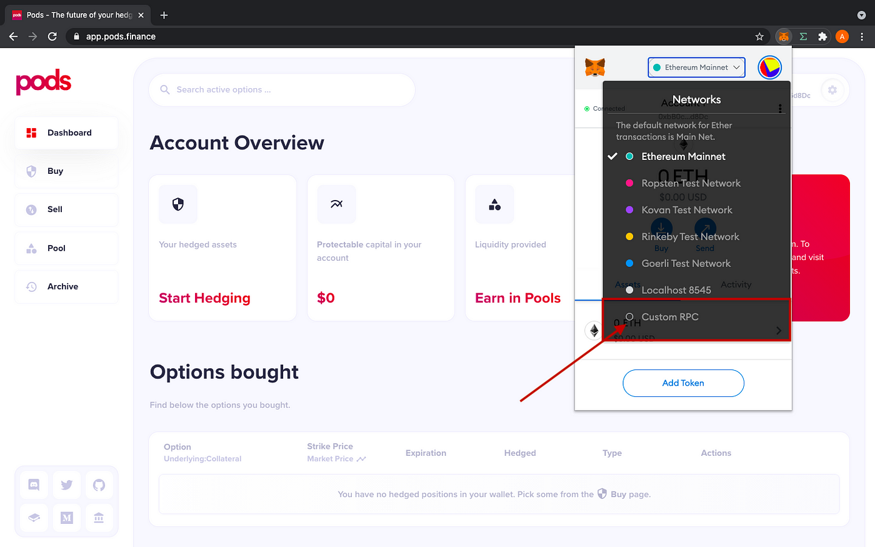Open the Archive sidebar item
The height and width of the screenshot is (547, 875).
[66, 286]
